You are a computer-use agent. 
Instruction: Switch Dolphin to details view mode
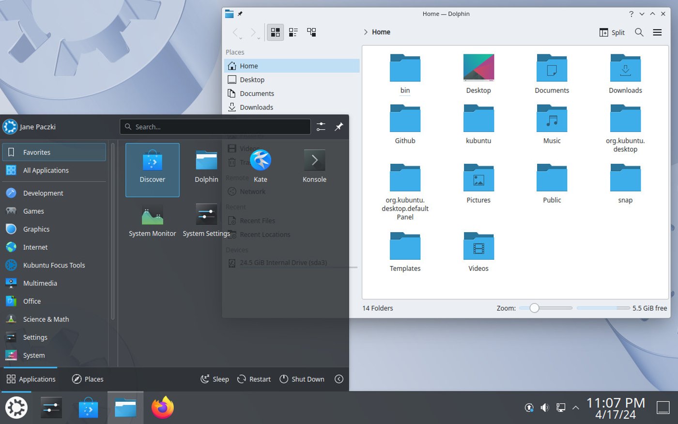293,32
